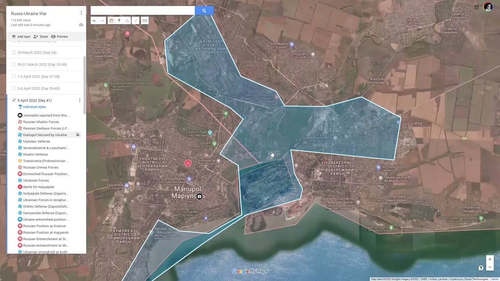Click the Zelenyy Ostriv place pin
500x281 pixels.
click(x=391, y=228)
